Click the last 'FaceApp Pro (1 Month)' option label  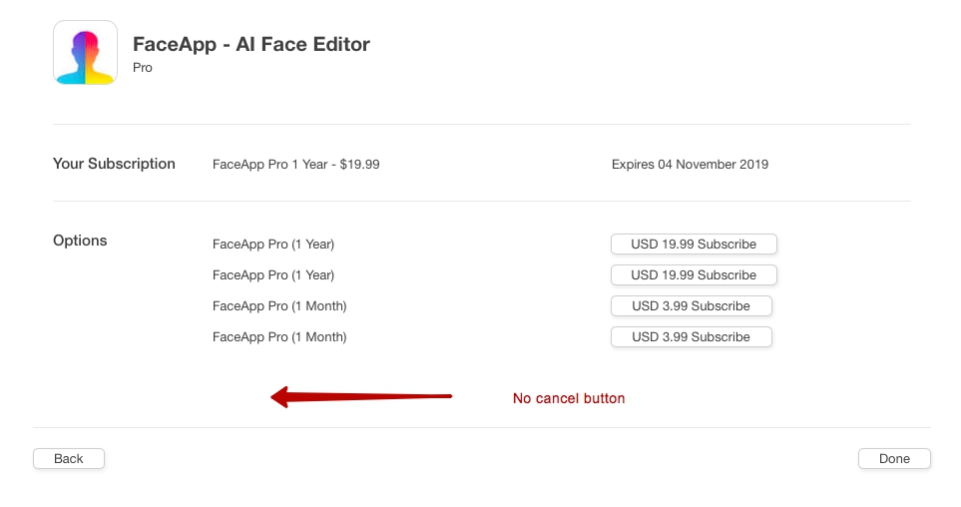[279, 337]
